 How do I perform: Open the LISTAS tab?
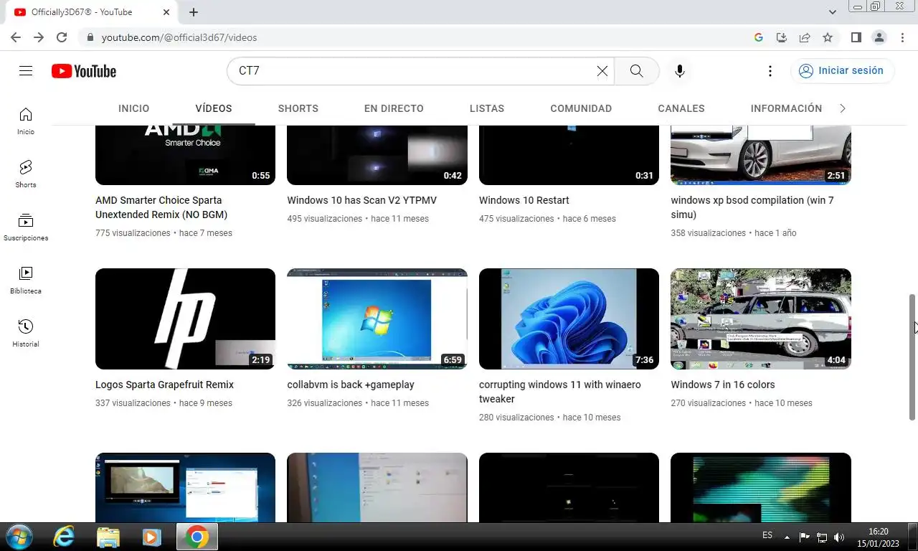click(x=487, y=108)
